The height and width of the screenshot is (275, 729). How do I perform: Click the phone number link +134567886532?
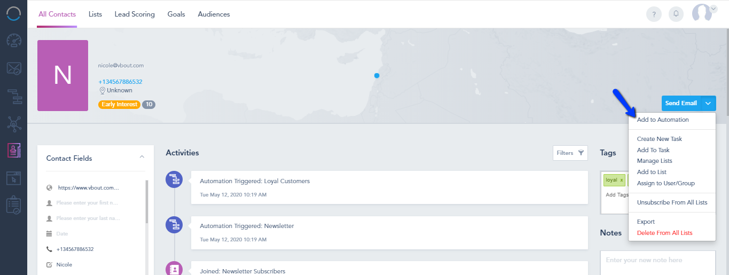pos(120,82)
